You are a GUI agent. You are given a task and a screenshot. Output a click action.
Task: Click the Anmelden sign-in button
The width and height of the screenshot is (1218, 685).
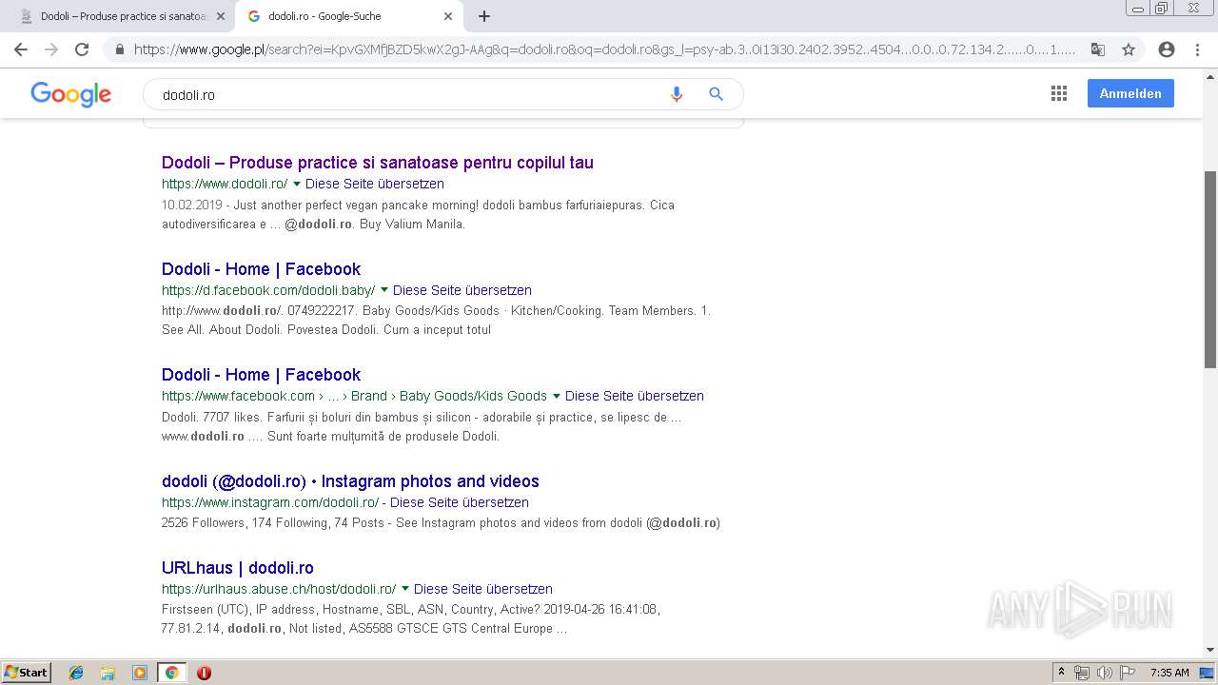1130,93
